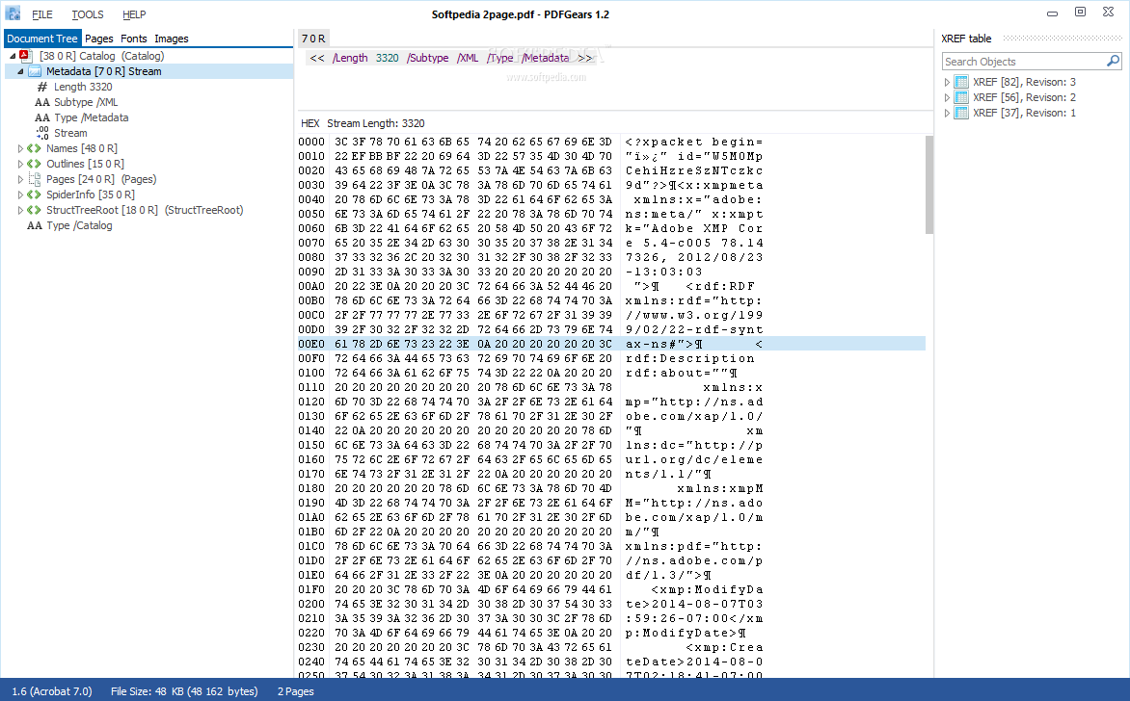Screen dimensions: 1130x701
Task: Click File Size status bar entry
Action: [x=184, y=691]
